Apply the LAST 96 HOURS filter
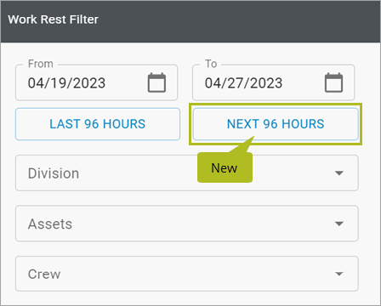The height and width of the screenshot is (306, 381). click(x=98, y=124)
